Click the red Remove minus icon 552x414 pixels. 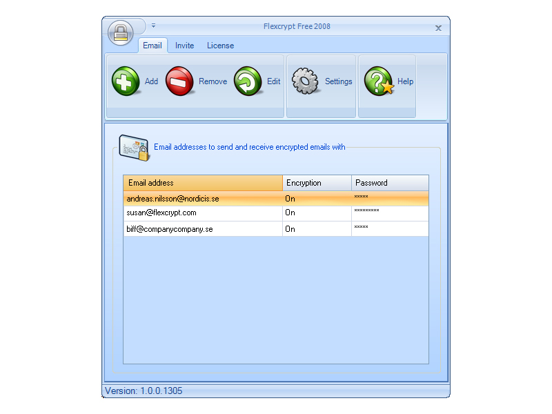pyautogui.click(x=179, y=81)
